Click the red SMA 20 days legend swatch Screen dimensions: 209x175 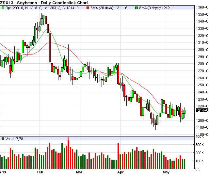(88, 8)
